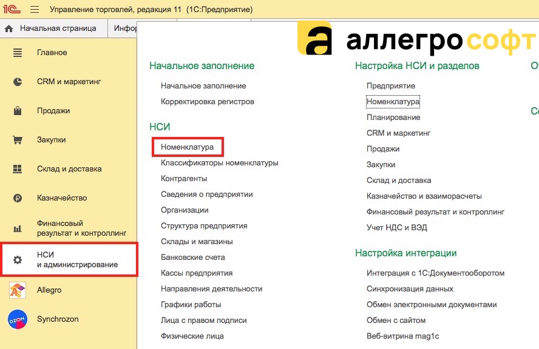Open the hamburger main menu
This screenshot has width=539, height=349.
point(35,9)
